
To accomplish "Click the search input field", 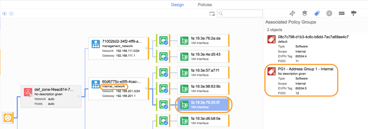I will 239,13.
